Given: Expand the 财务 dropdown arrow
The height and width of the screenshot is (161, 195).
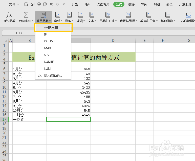Looking at the screenshot, I should pos(73,21).
